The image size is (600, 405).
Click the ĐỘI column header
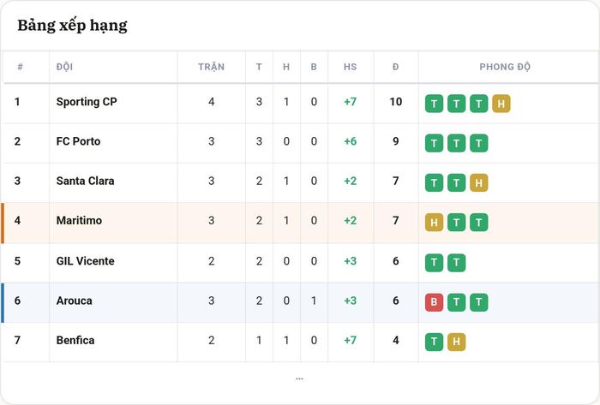click(x=64, y=67)
